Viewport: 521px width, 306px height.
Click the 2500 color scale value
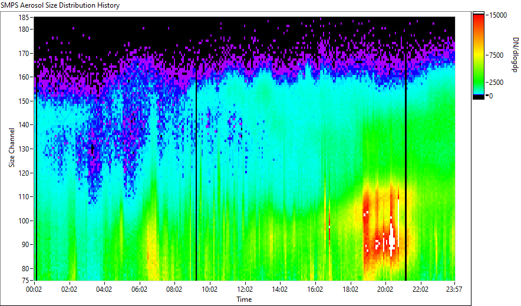[x=496, y=83]
